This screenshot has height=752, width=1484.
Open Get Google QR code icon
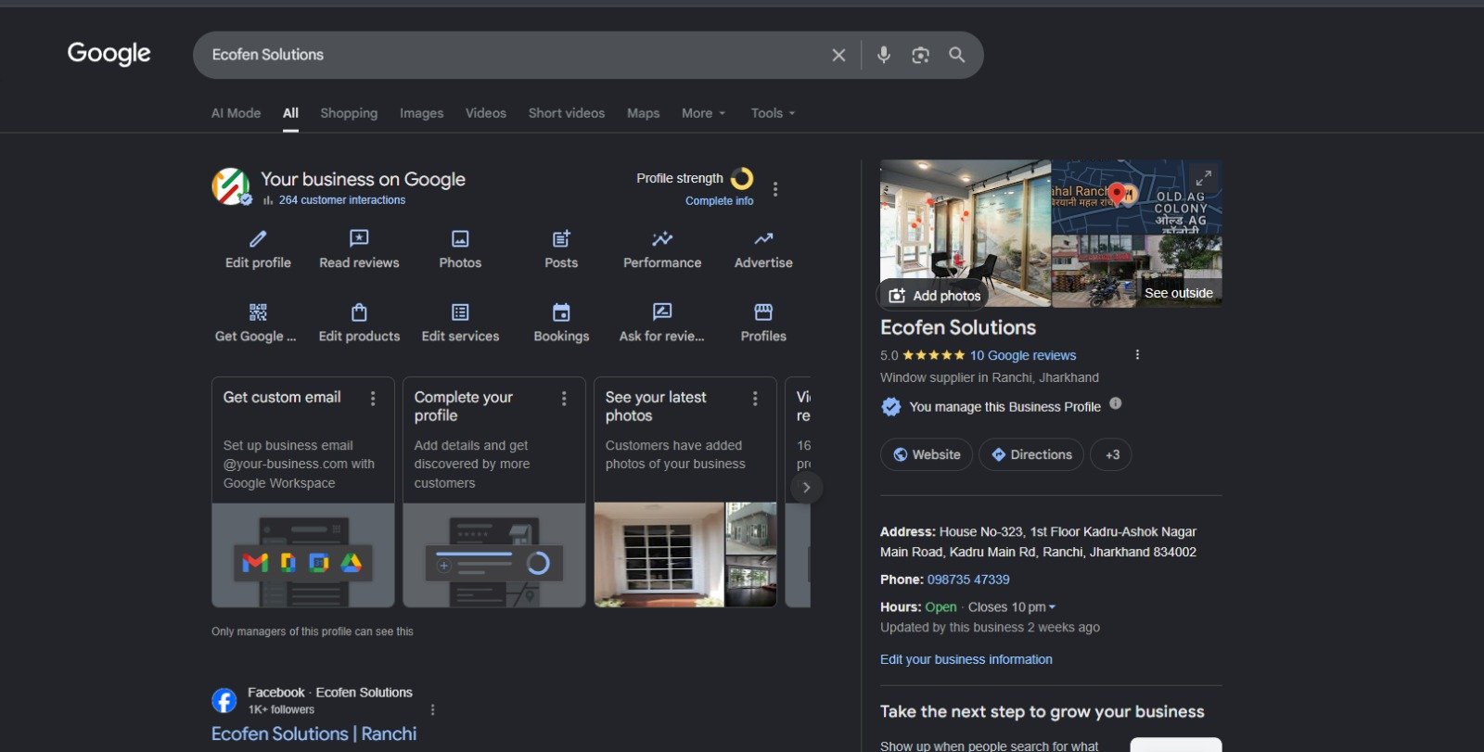[x=258, y=312]
